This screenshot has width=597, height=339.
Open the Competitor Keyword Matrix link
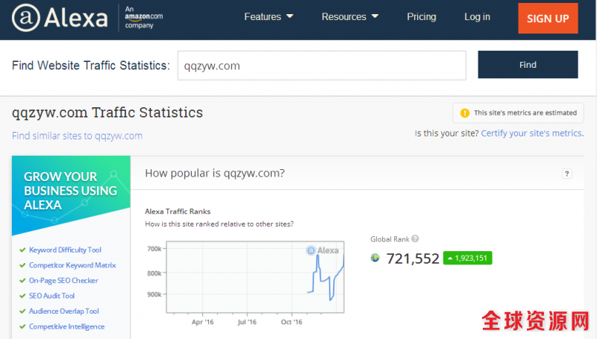(x=72, y=265)
